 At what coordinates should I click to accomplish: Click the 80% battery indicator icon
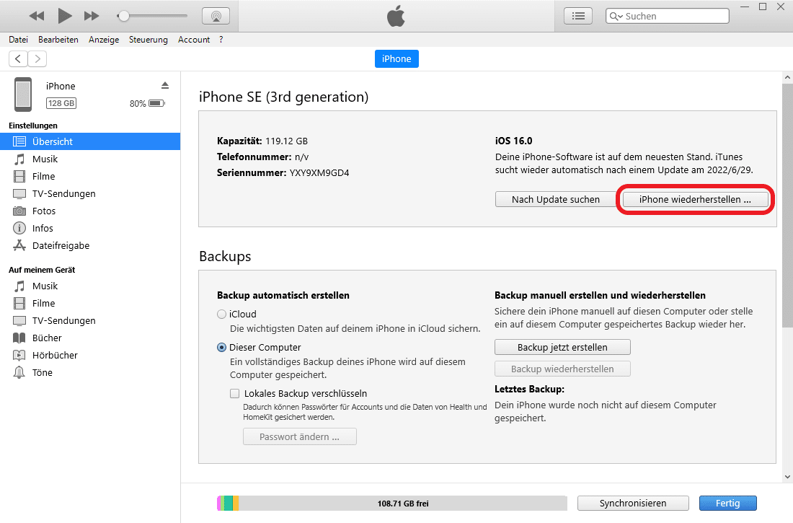(x=156, y=103)
